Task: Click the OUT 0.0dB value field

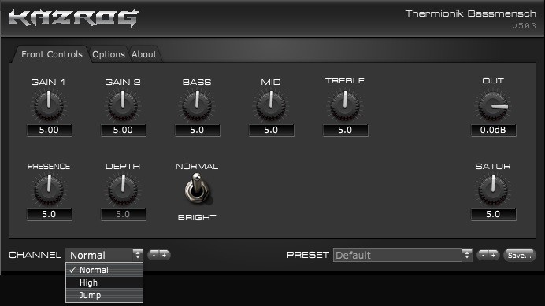Action: 493,131
